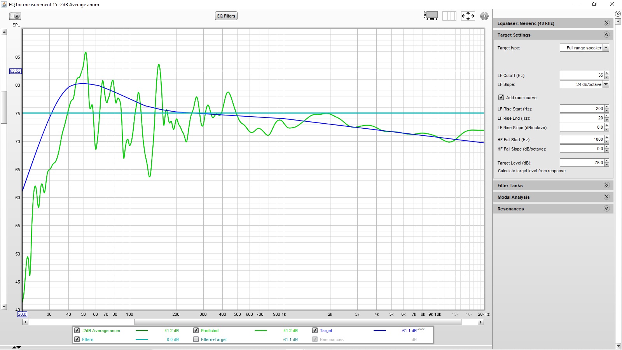Viewport: 622px width, 350px height.
Task: Click the Target Level (dB) field
Action: click(582, 163)
